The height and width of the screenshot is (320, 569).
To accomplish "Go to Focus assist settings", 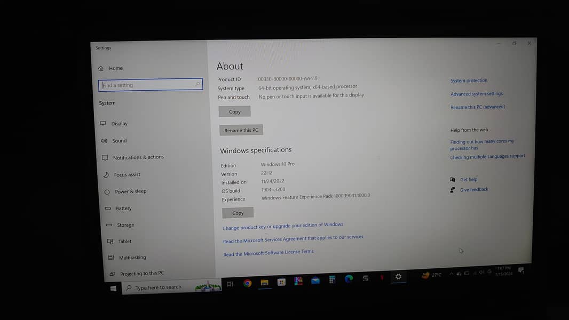I will click(127, 175).
